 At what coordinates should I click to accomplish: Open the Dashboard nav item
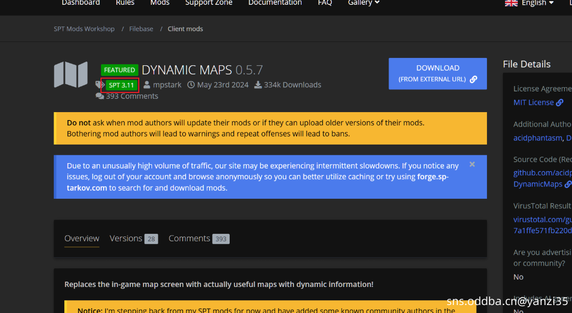coord(81,3)
